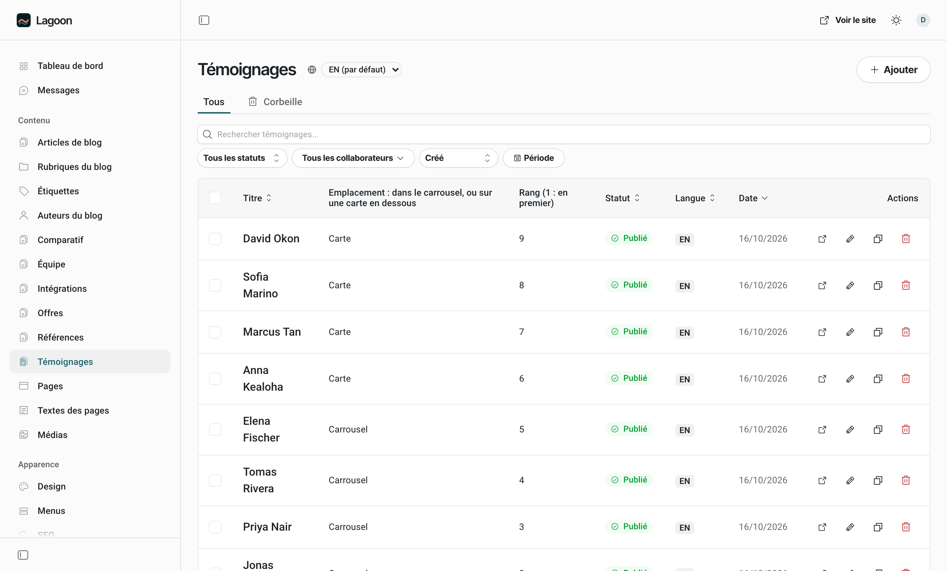Open the Tous les collaborateurs filter
The height and width of the screenshot is (571, 947).
[x=353, y=158]
